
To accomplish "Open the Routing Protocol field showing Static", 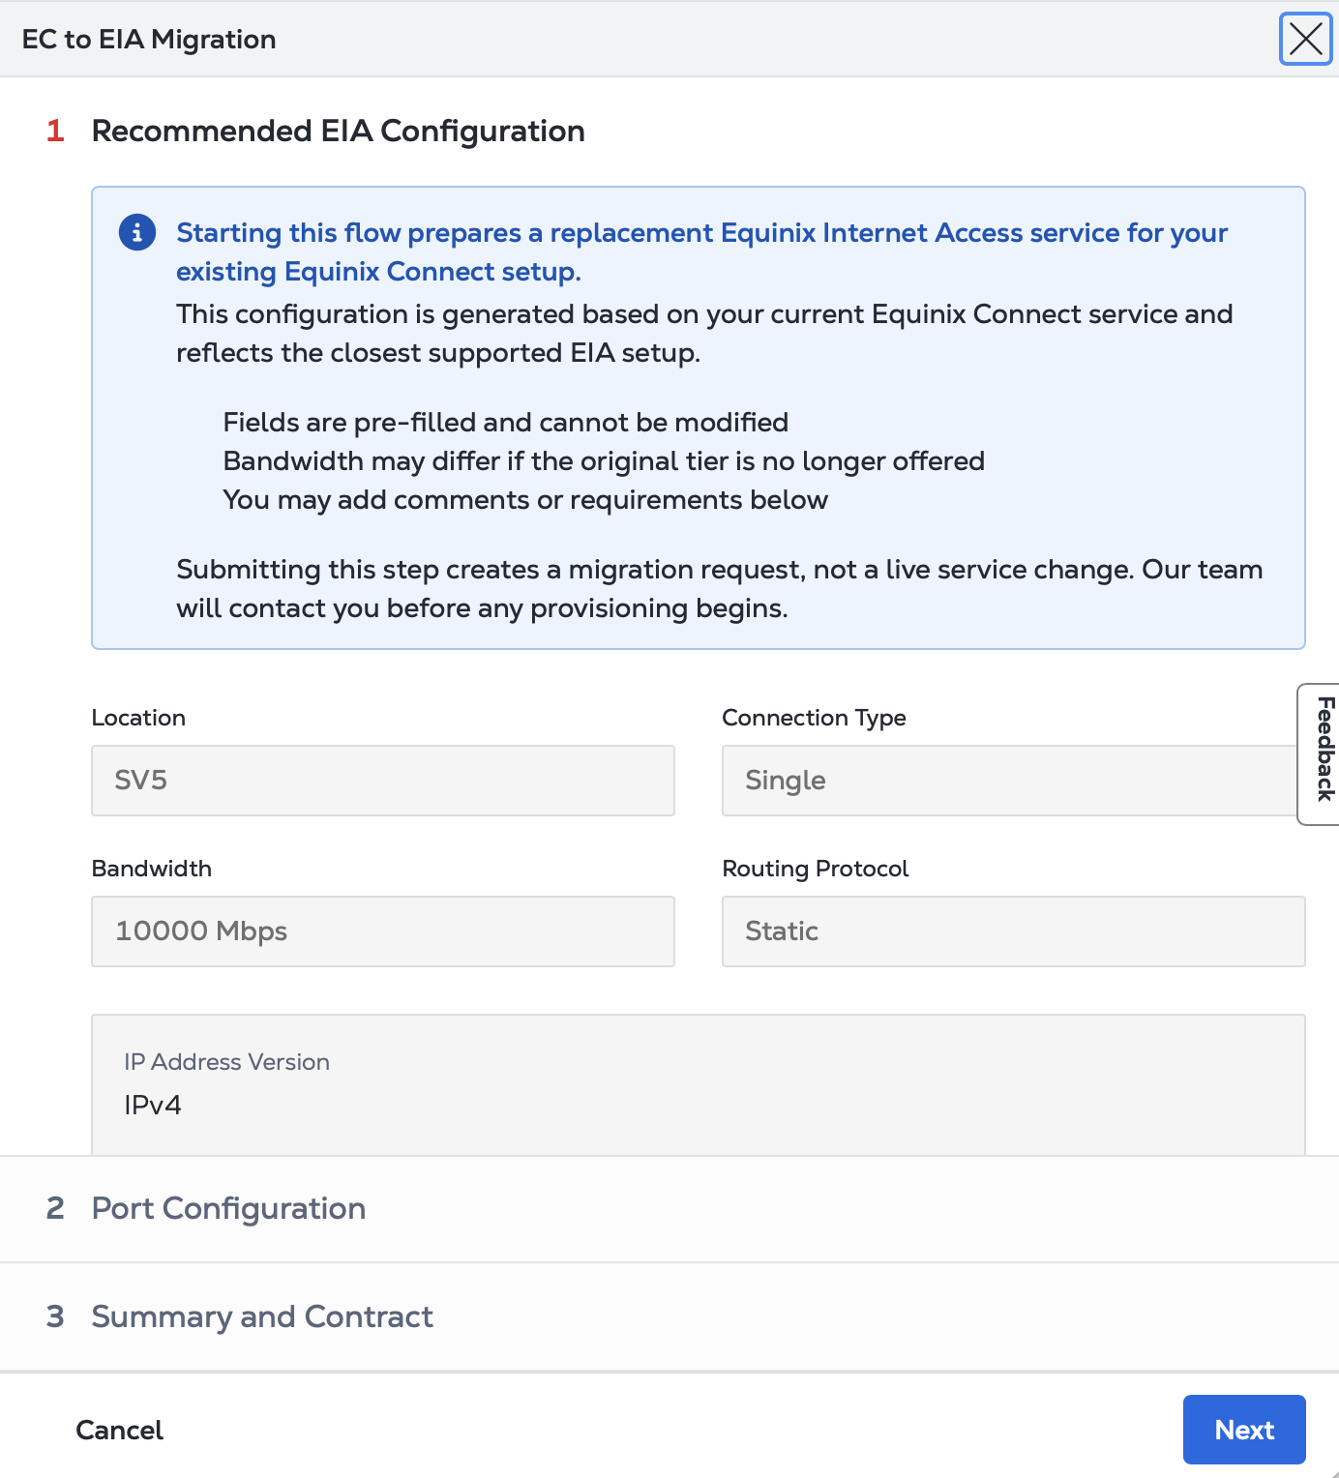I will coord(1014,931).
